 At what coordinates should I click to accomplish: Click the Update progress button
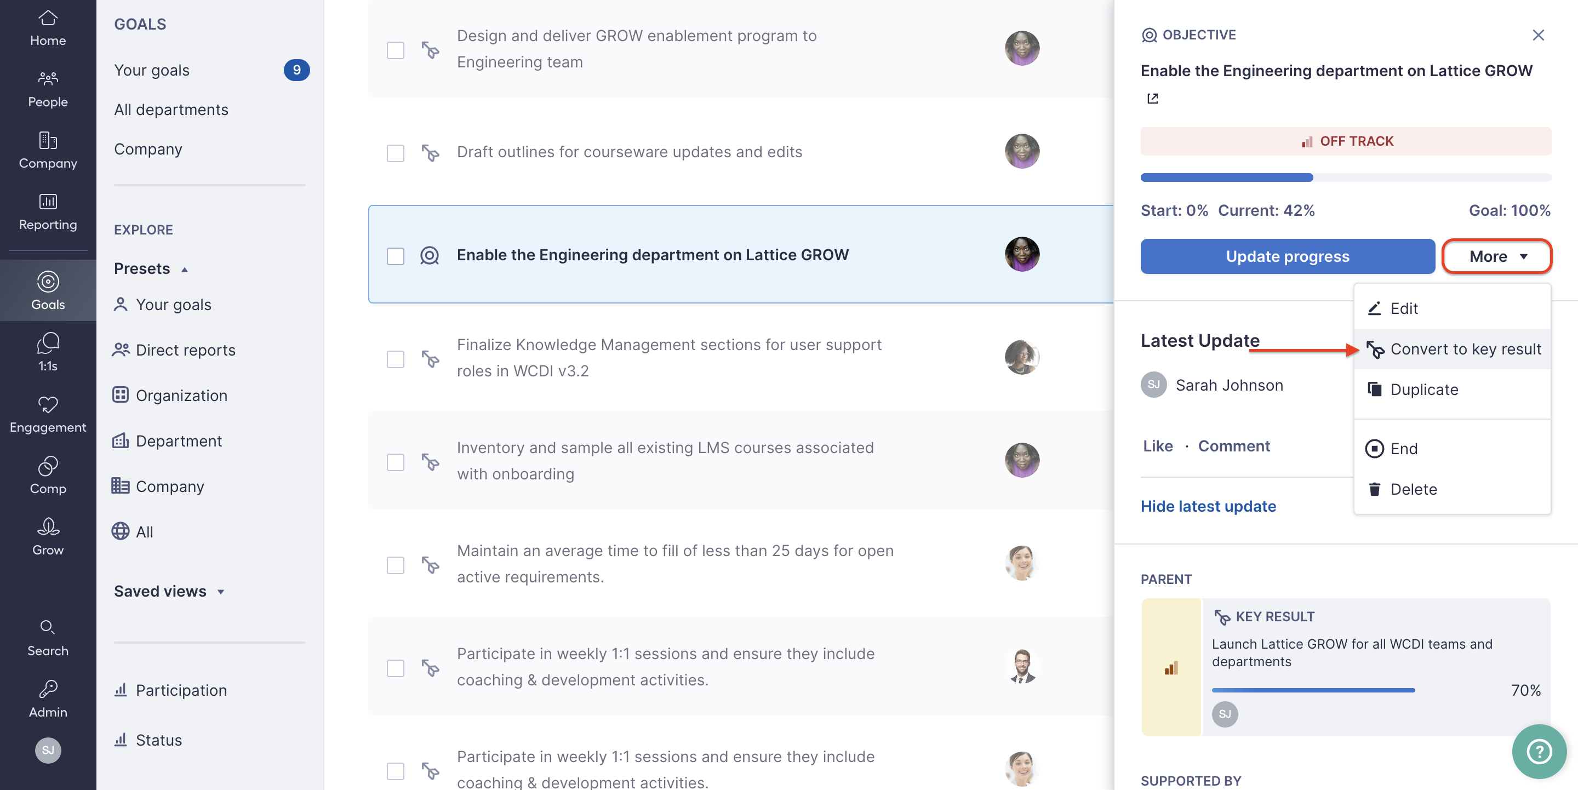pyautogui.click(x=1287, y=256)
